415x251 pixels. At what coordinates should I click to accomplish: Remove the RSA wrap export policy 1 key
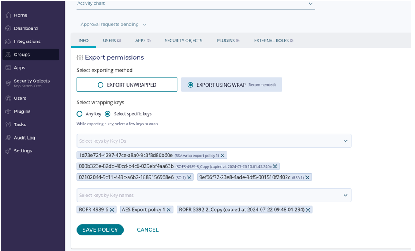[x=222, y=156]
